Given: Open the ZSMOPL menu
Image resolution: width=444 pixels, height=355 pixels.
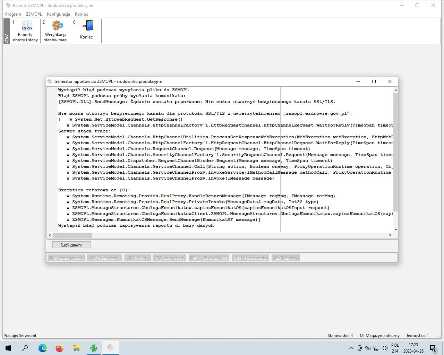Looking at the screenshot, I should pyautogui.click(x=34, y=14).
